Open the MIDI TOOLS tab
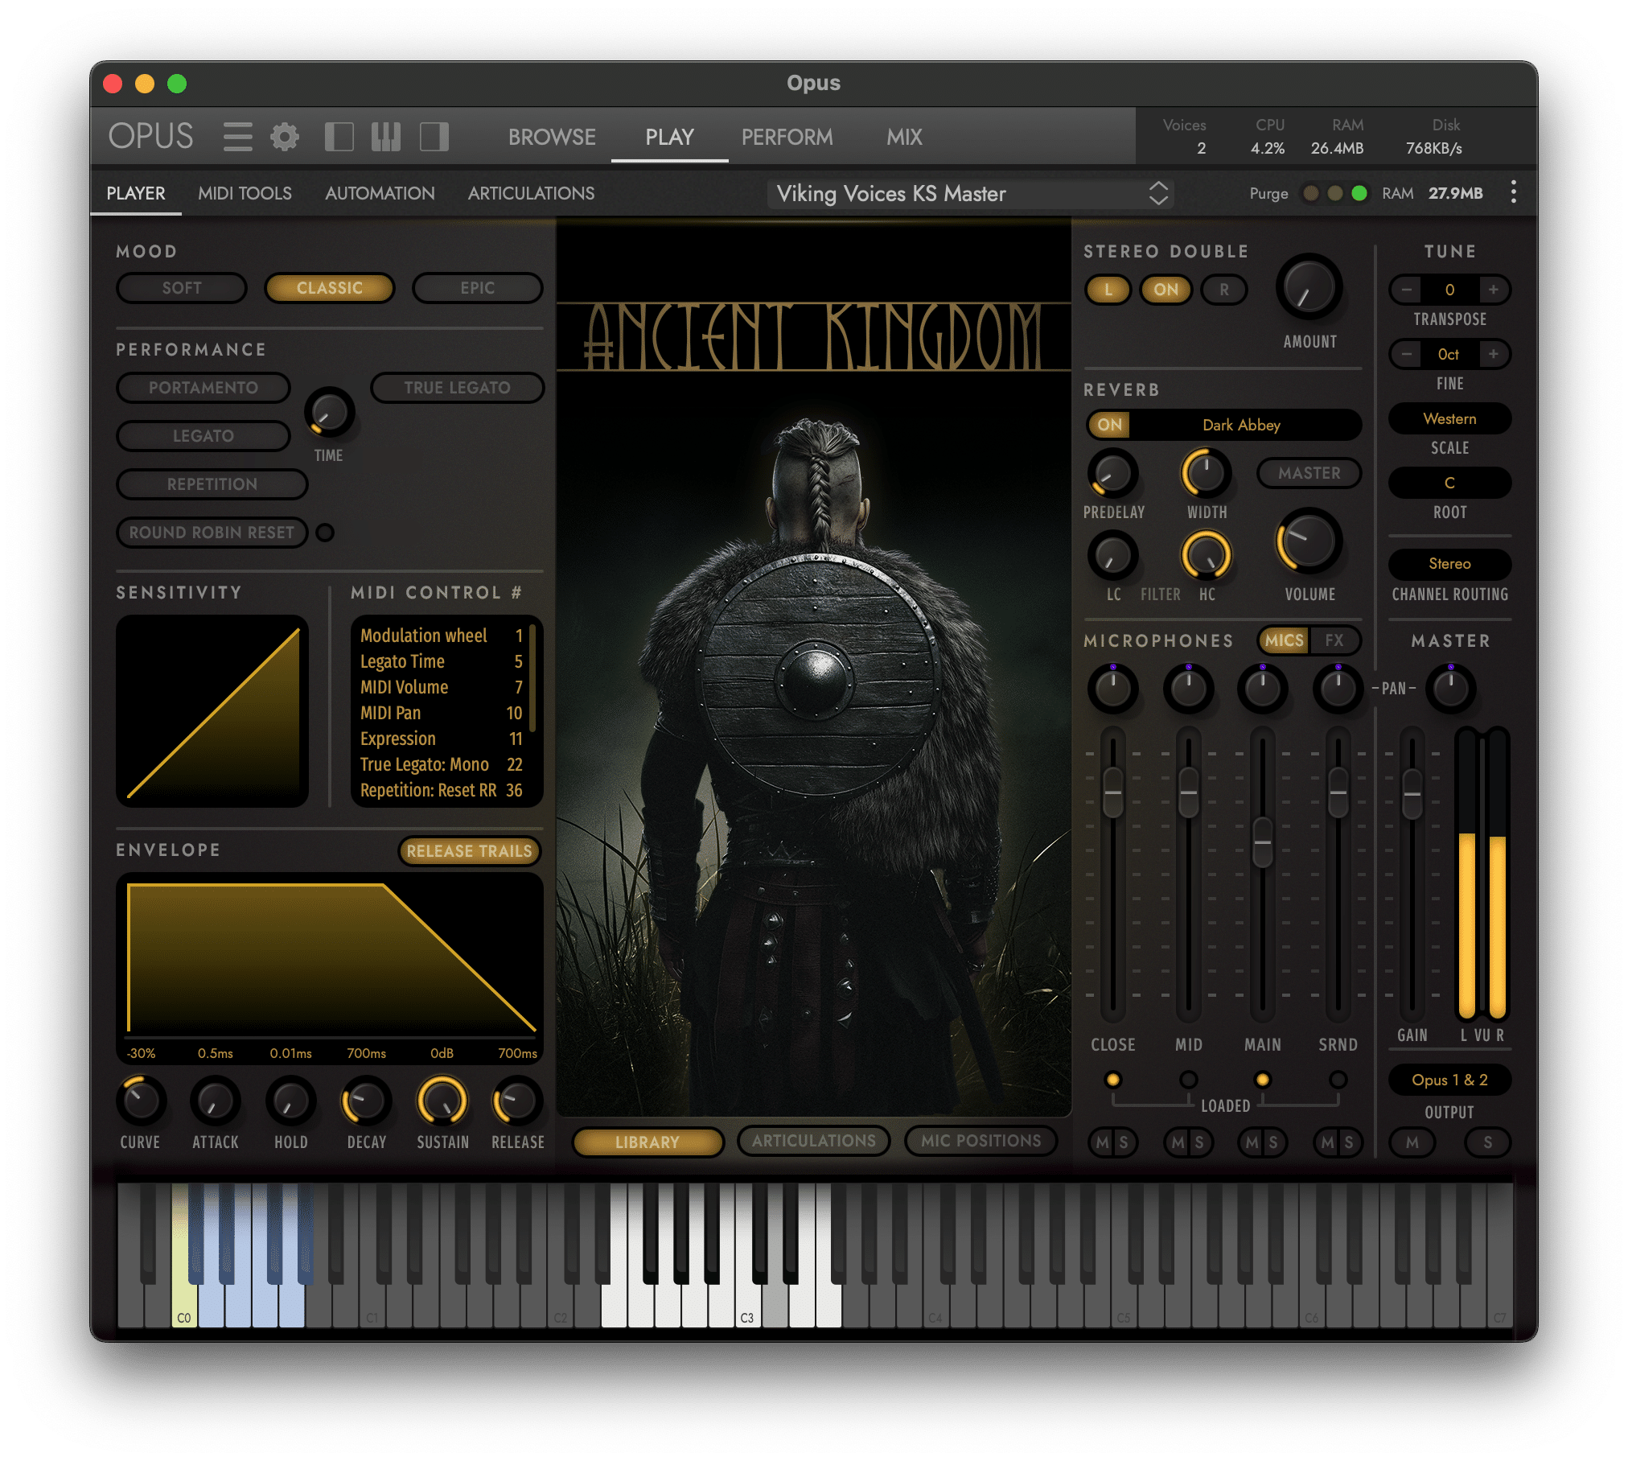 245,194
